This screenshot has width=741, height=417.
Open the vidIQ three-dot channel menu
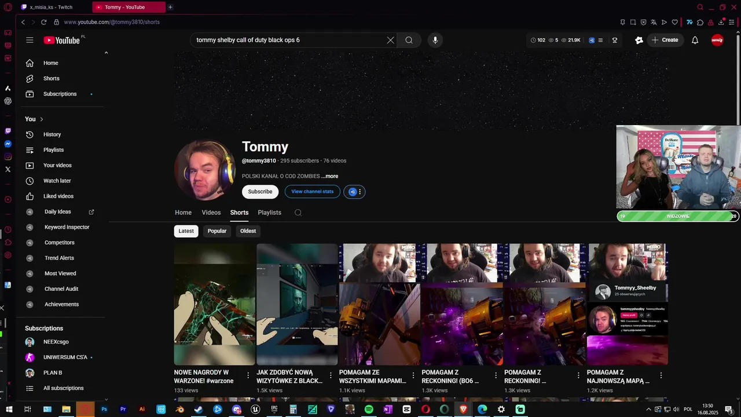coord(360,192)
